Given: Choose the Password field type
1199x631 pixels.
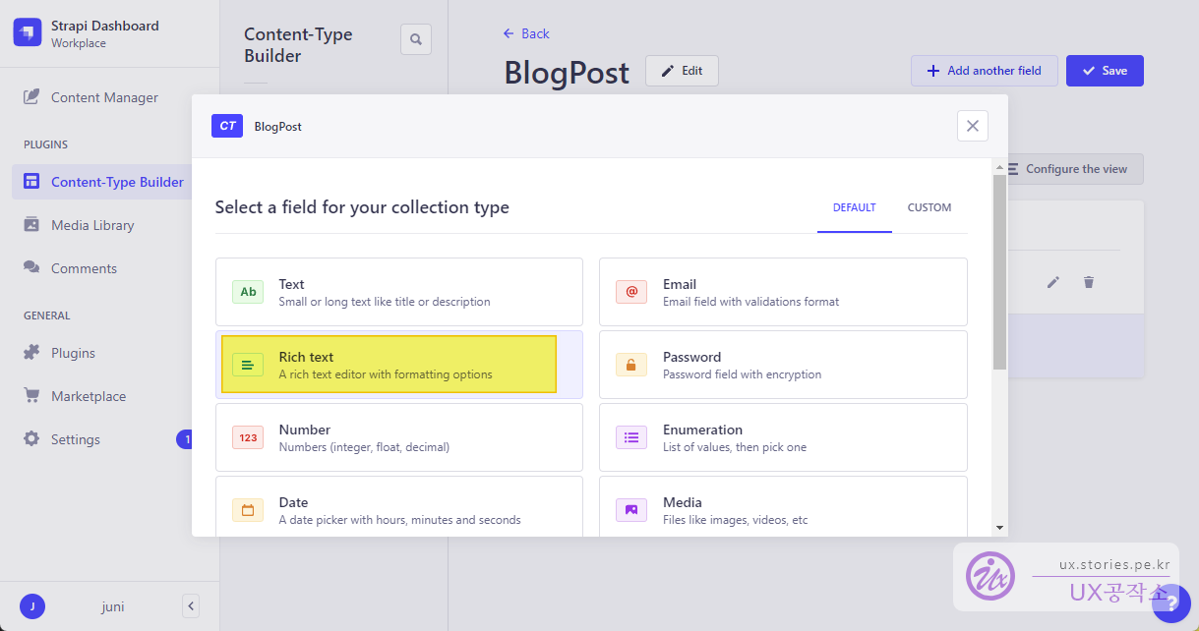Looking at the screenshot, I should [783, 365].
